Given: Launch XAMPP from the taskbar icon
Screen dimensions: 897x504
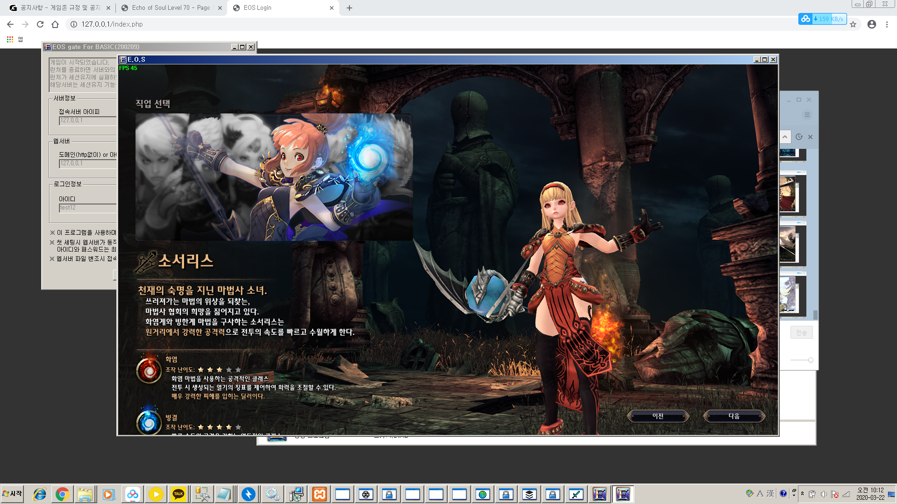Looking at the screenshot, I should pos(319,494).
